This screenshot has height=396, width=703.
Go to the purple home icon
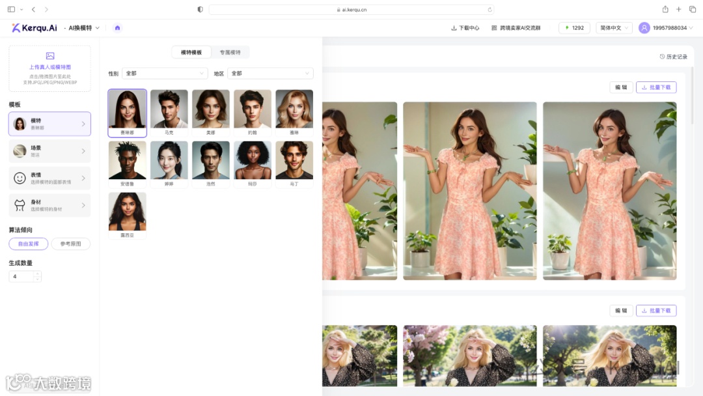117,28
